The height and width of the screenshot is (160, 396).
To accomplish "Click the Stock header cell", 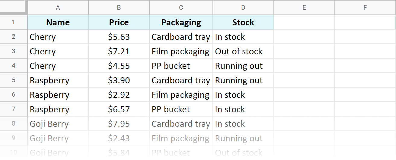I will (243, 22).
